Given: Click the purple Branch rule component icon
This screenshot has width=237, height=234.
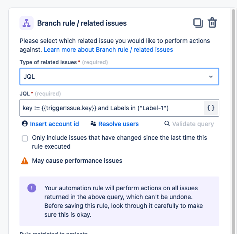Looking at the screenshot, I should 27,23.
